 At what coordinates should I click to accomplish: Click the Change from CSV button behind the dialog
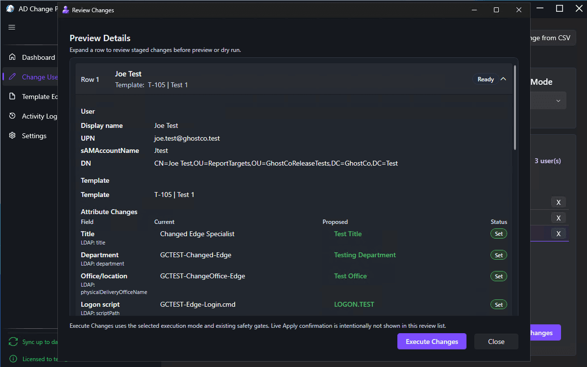click(x=553, y=38)
